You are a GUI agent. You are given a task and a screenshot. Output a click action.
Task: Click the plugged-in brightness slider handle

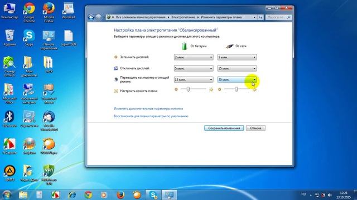(x=237, y=89)
